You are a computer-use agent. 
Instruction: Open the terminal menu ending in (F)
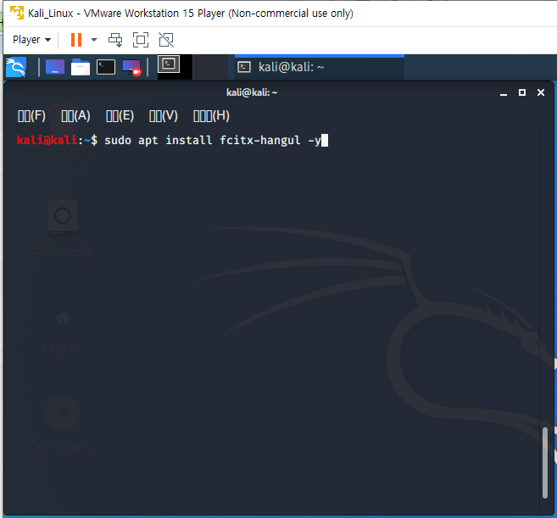tap(31, 116)
